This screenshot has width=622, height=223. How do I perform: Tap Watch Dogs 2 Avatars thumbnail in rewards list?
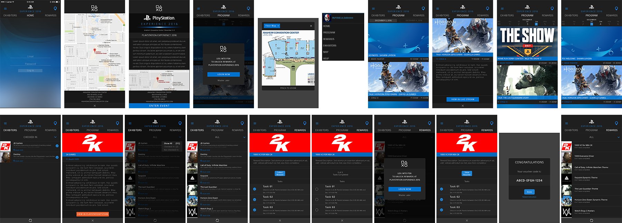(x=567, y=212)
